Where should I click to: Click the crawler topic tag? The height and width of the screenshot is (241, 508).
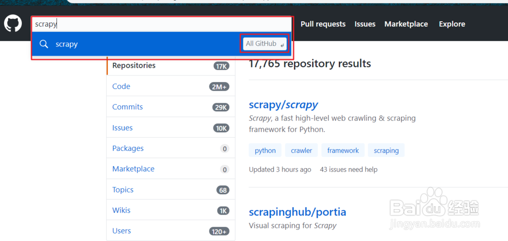[301, 150]
